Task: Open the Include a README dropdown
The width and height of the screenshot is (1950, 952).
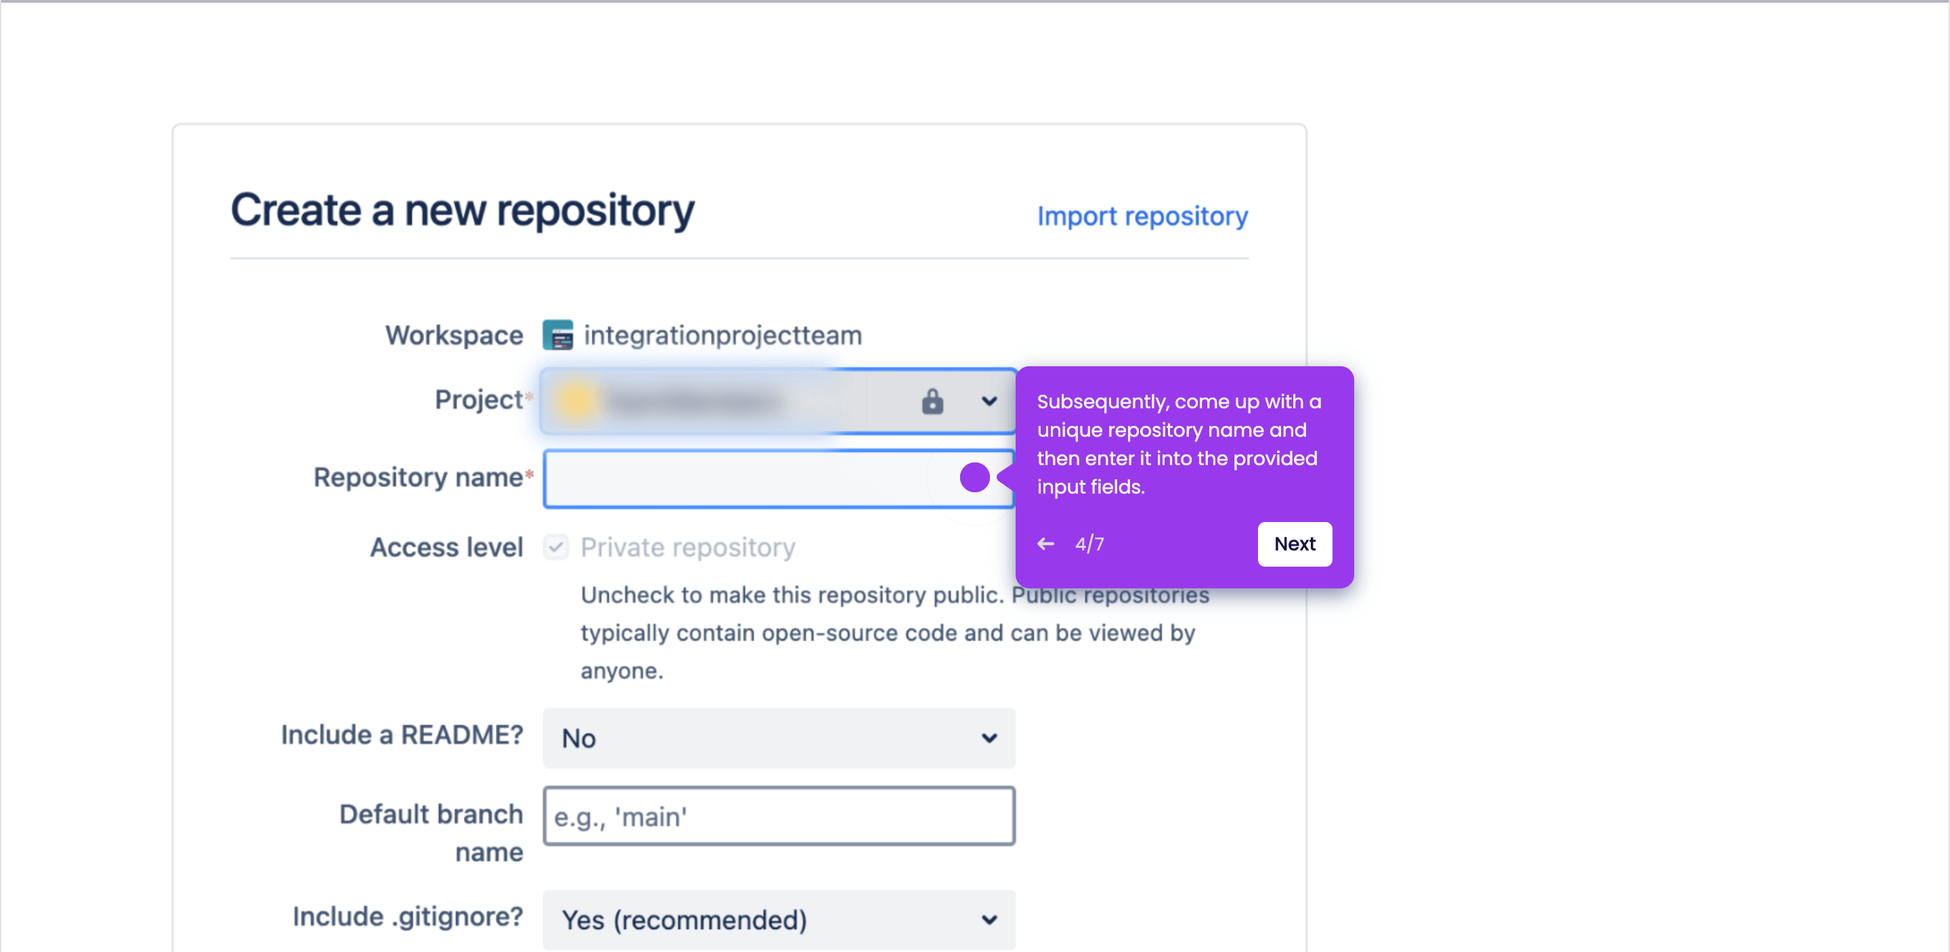Action: click(x=778, y=738)
